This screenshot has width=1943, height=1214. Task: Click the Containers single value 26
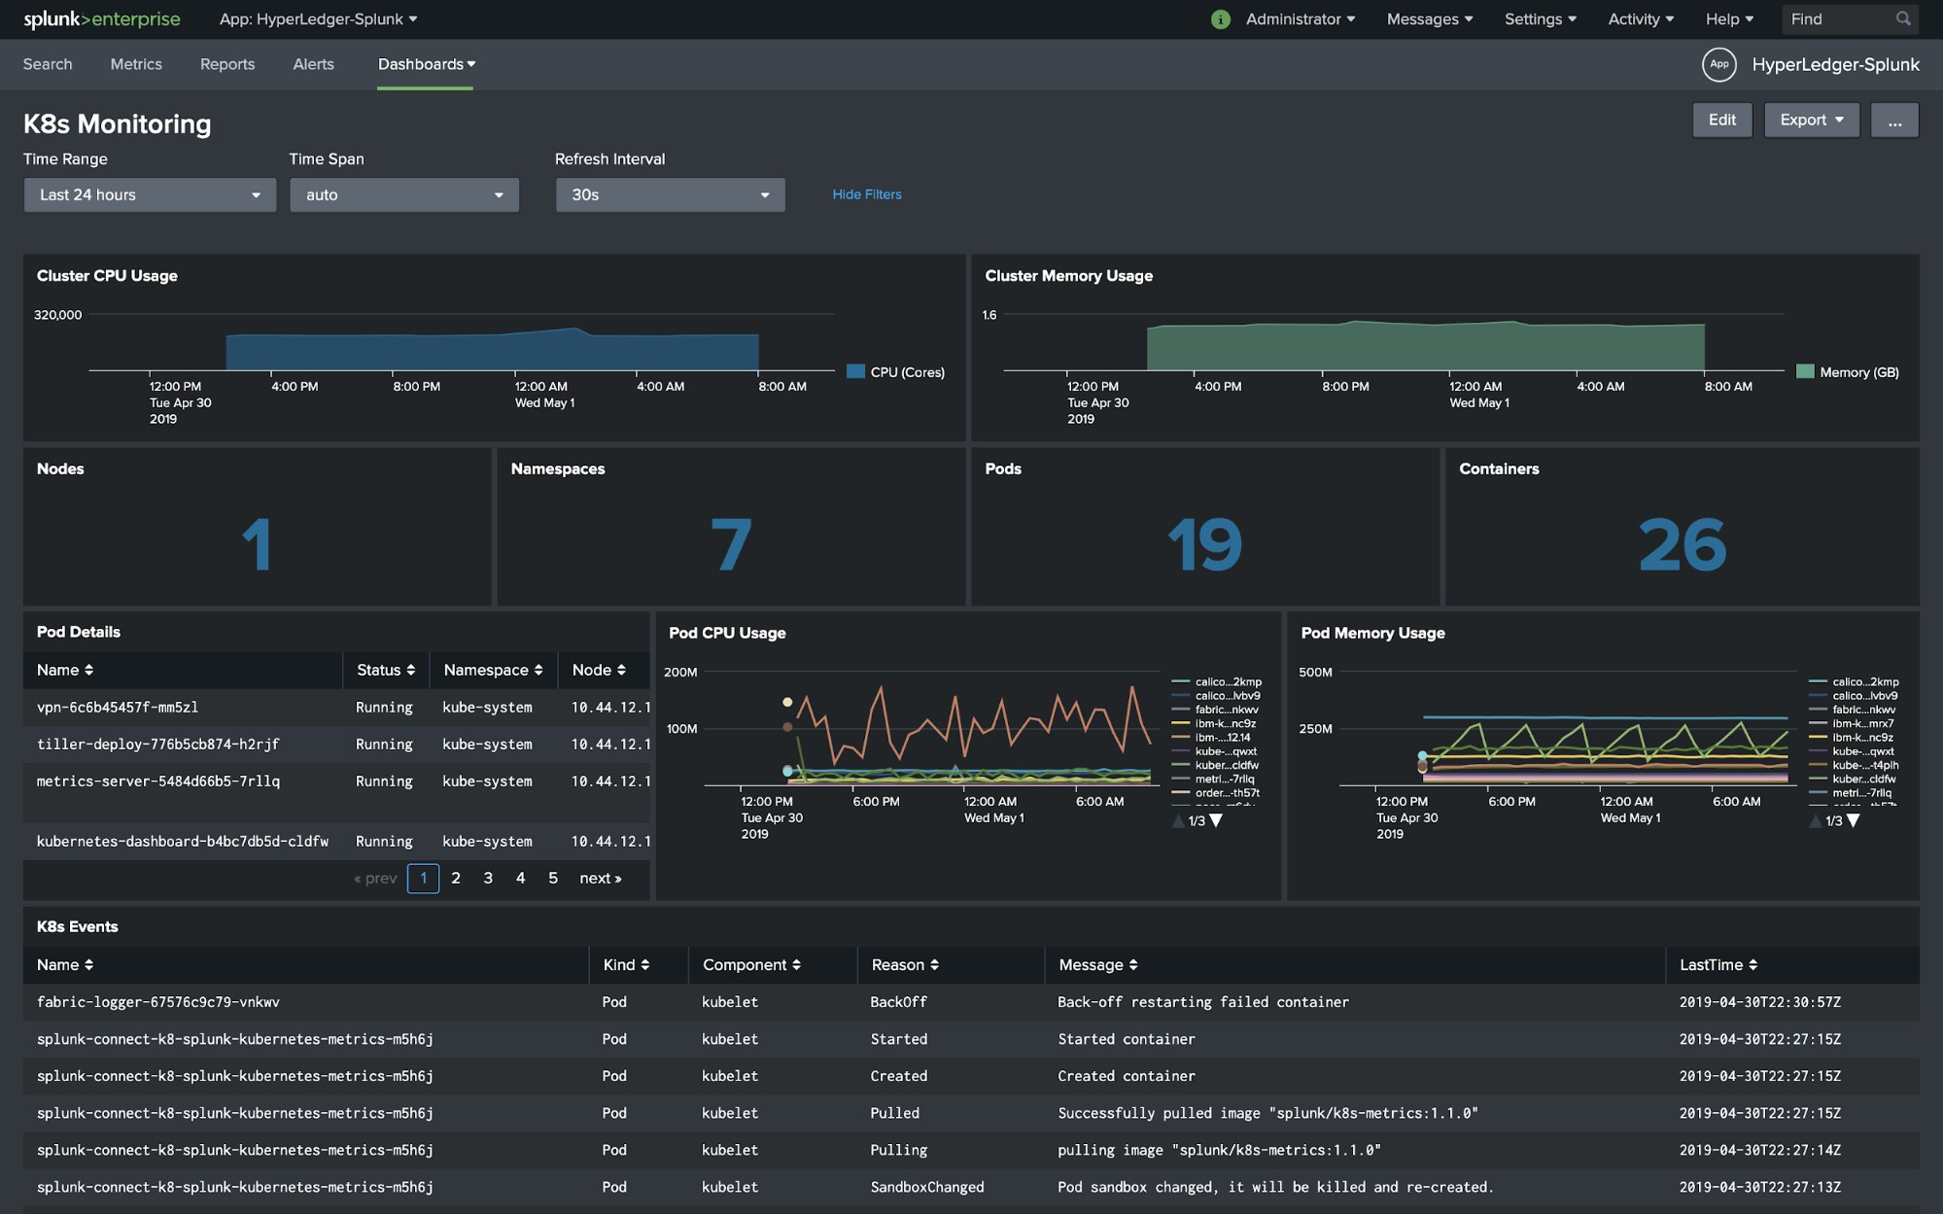1682,544
